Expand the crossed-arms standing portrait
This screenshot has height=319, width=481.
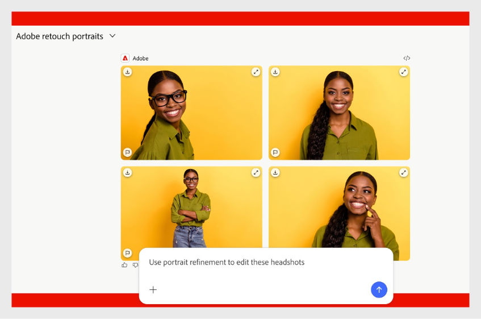(x=256, y=172)
